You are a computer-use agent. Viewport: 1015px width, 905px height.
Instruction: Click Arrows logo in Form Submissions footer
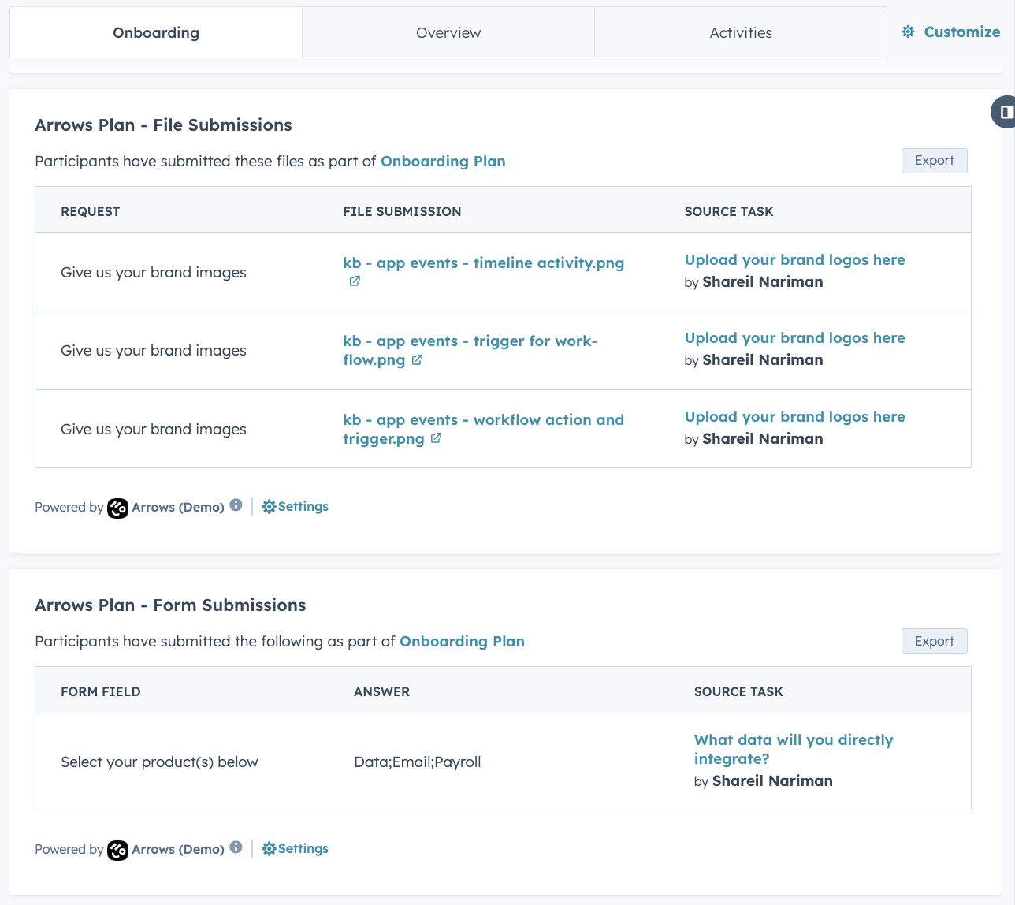[118, 850]
